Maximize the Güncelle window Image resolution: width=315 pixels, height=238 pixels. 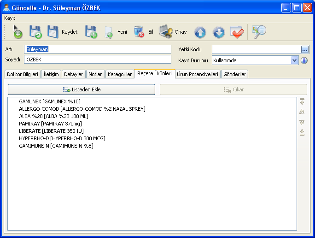pos(297,8)
